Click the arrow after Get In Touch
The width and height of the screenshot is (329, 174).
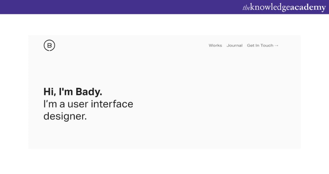(x=276, y=46)
